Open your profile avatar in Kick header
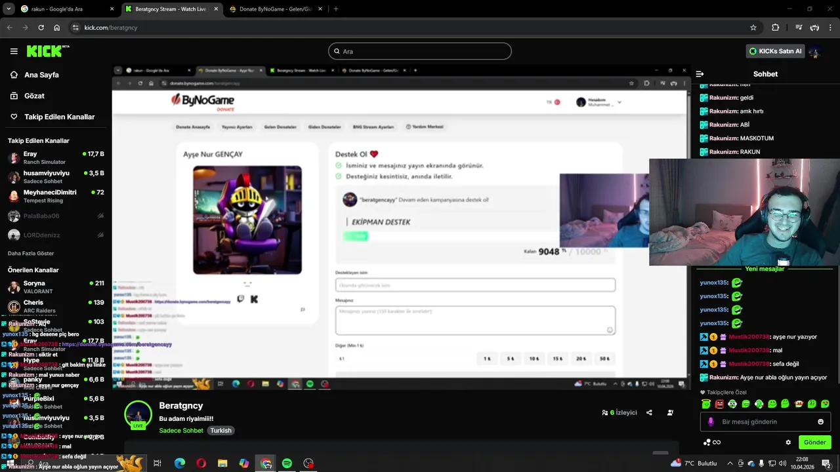Screen dimensions: 840x472 tap(816, 51)
